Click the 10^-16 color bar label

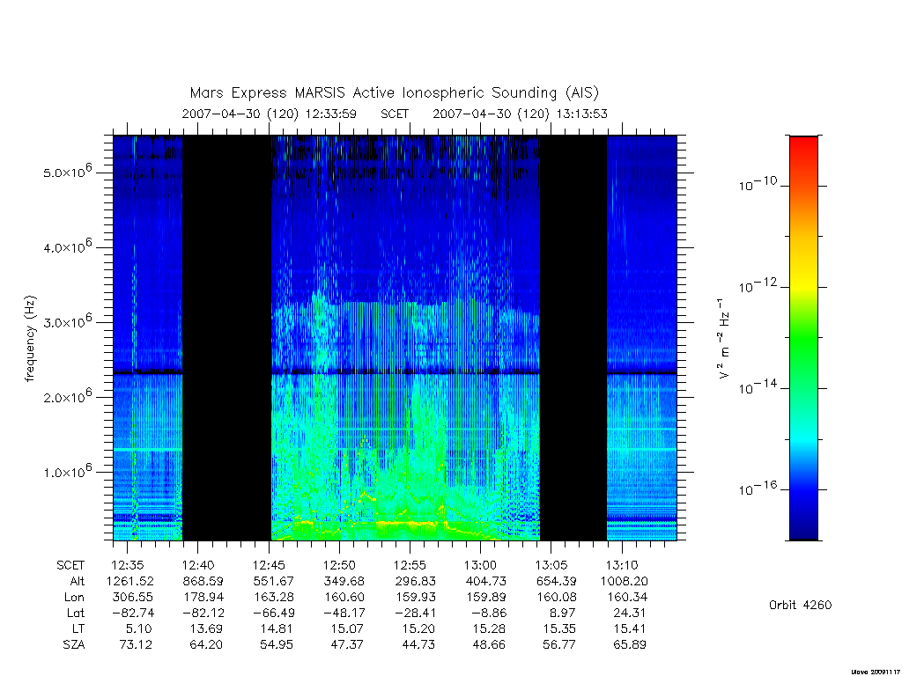(x=758, y=488)
